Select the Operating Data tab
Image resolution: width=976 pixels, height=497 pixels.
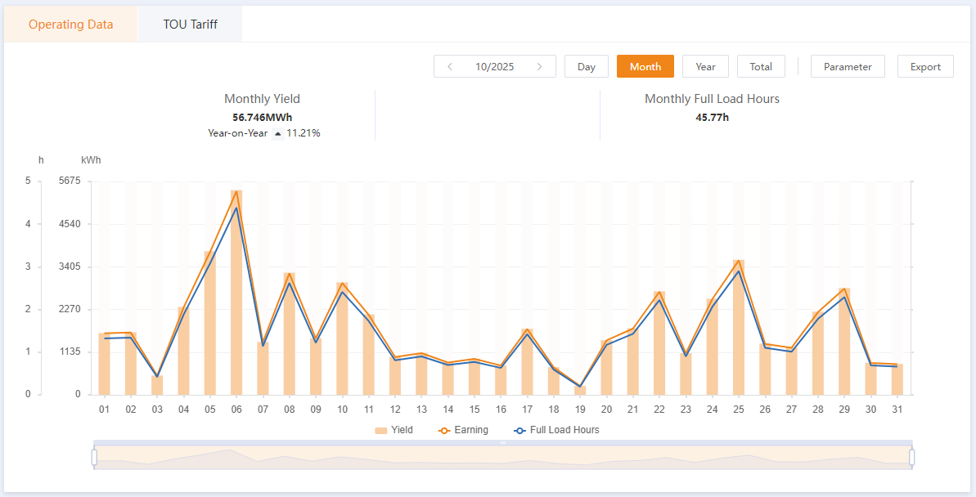(70, 24)
